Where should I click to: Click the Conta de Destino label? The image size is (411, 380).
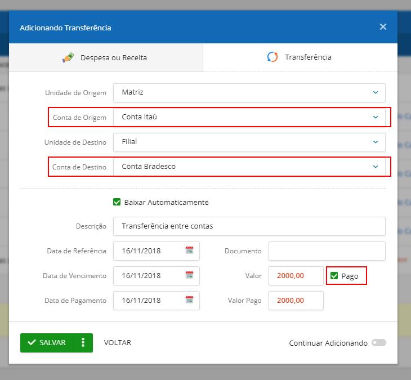pos(79,167)
